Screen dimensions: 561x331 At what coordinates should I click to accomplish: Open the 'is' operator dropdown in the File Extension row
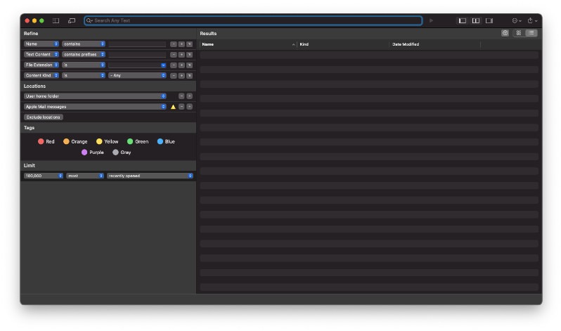tap(84, 65)
